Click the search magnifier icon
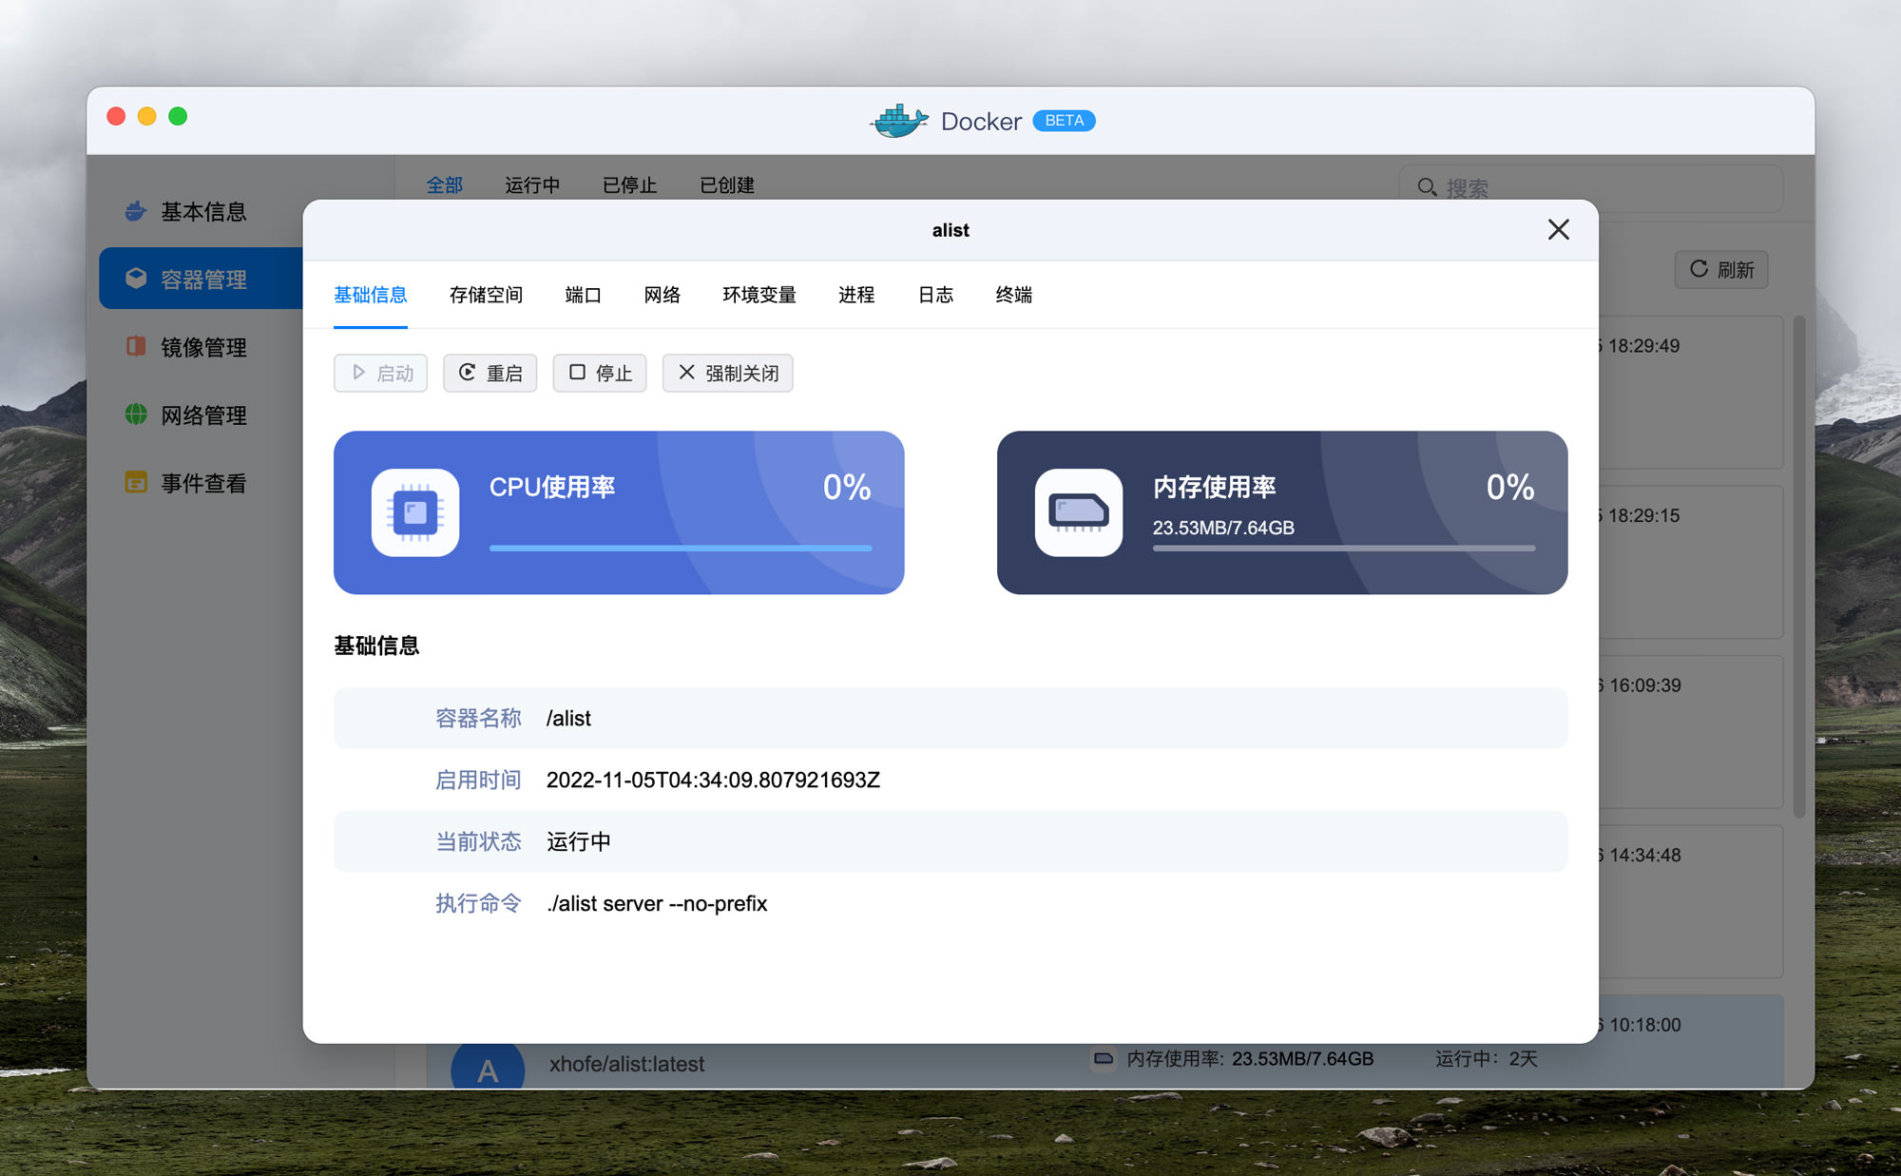 [1428, 186]
